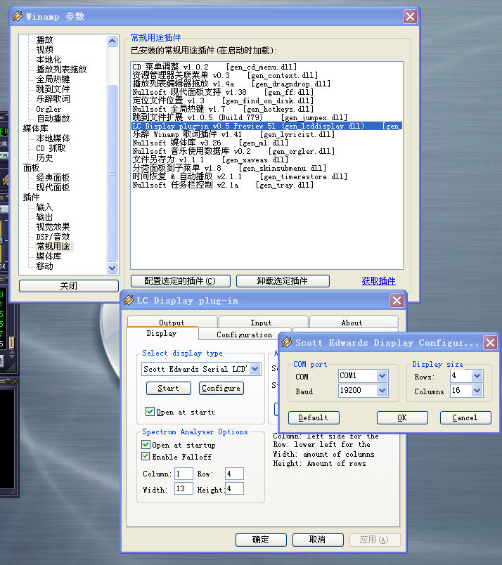Click icon in Scott Edwards Display Configuration title bar

pos(287,342)
